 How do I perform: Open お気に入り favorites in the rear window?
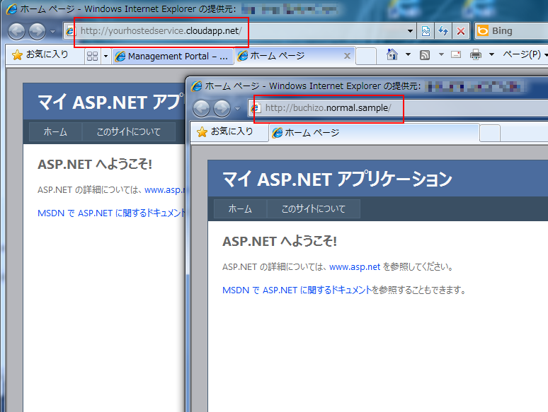click(x=40, y=55)
